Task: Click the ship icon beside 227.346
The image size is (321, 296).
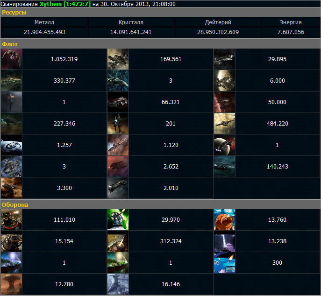Action: (x=12, y=124)
